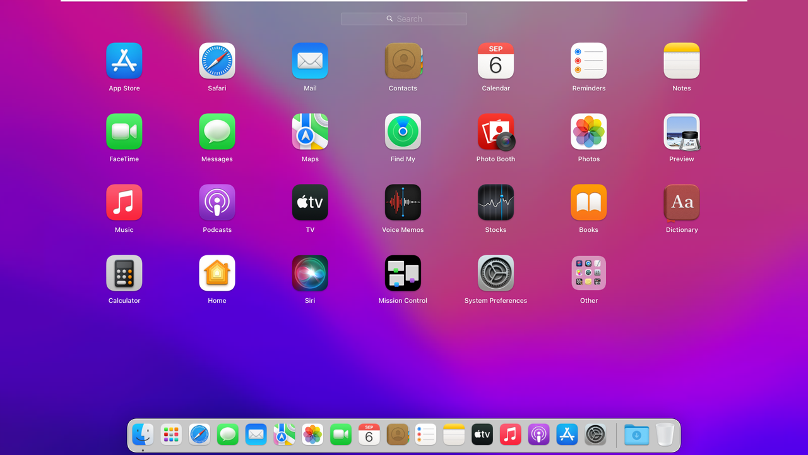
Task: Open the Mail app
Action: [x=310, y=61]
